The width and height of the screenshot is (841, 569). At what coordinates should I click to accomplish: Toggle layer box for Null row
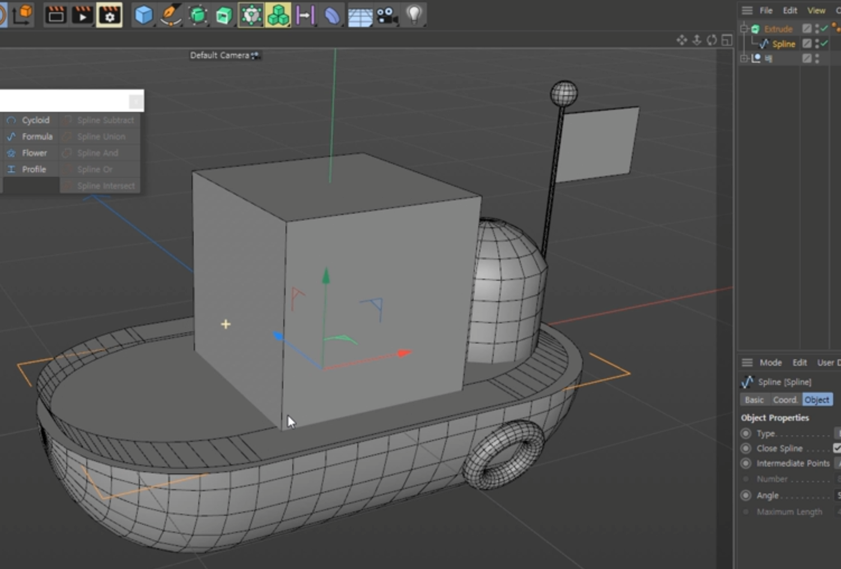tap(807, 58)
